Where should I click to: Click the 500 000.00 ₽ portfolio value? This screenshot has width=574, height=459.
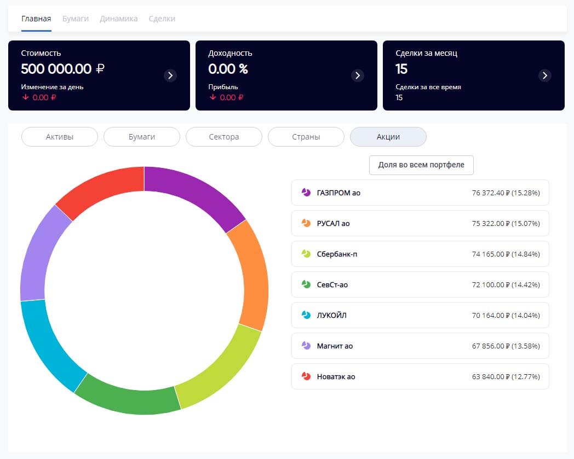point(62,69)
